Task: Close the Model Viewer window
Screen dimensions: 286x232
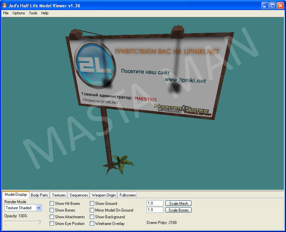Action: pos(281,6)
